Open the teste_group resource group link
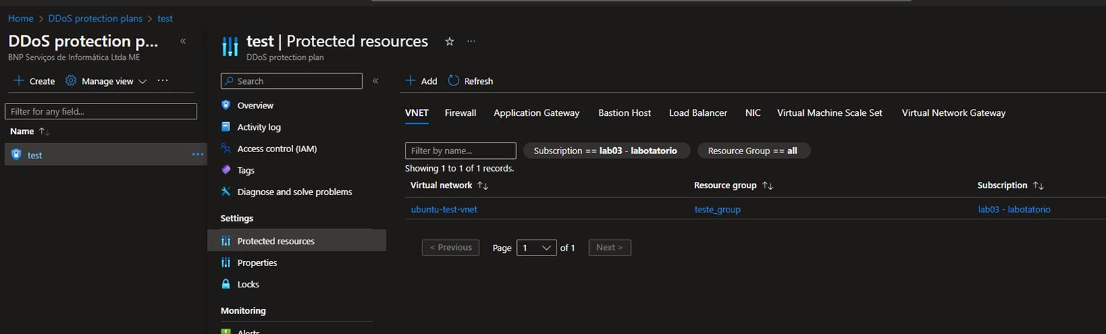 718,209
